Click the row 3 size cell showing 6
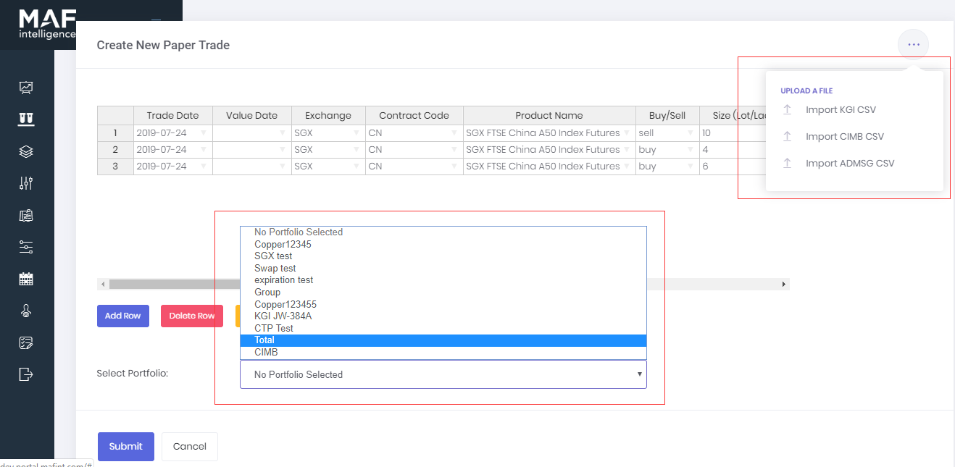Screen dimensions: 955x467 click(732, 167)
